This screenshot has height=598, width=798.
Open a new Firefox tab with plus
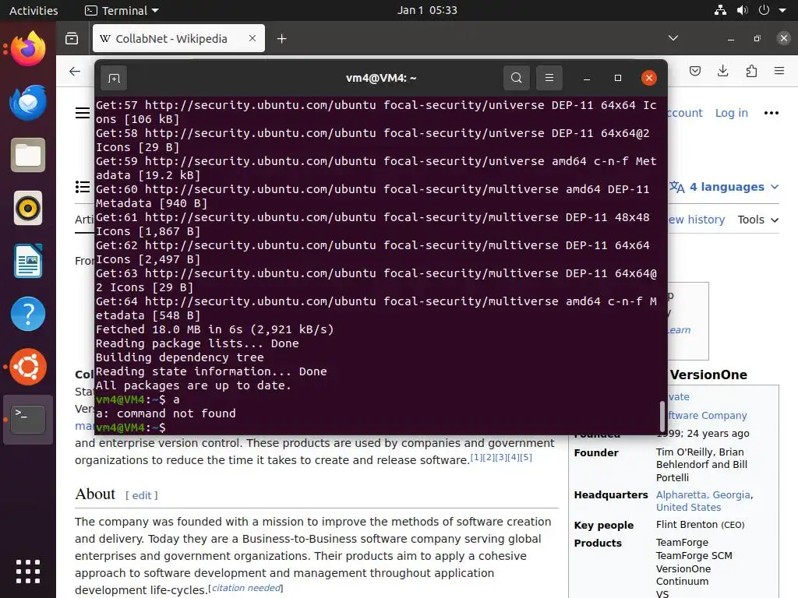tap(281, 39)
